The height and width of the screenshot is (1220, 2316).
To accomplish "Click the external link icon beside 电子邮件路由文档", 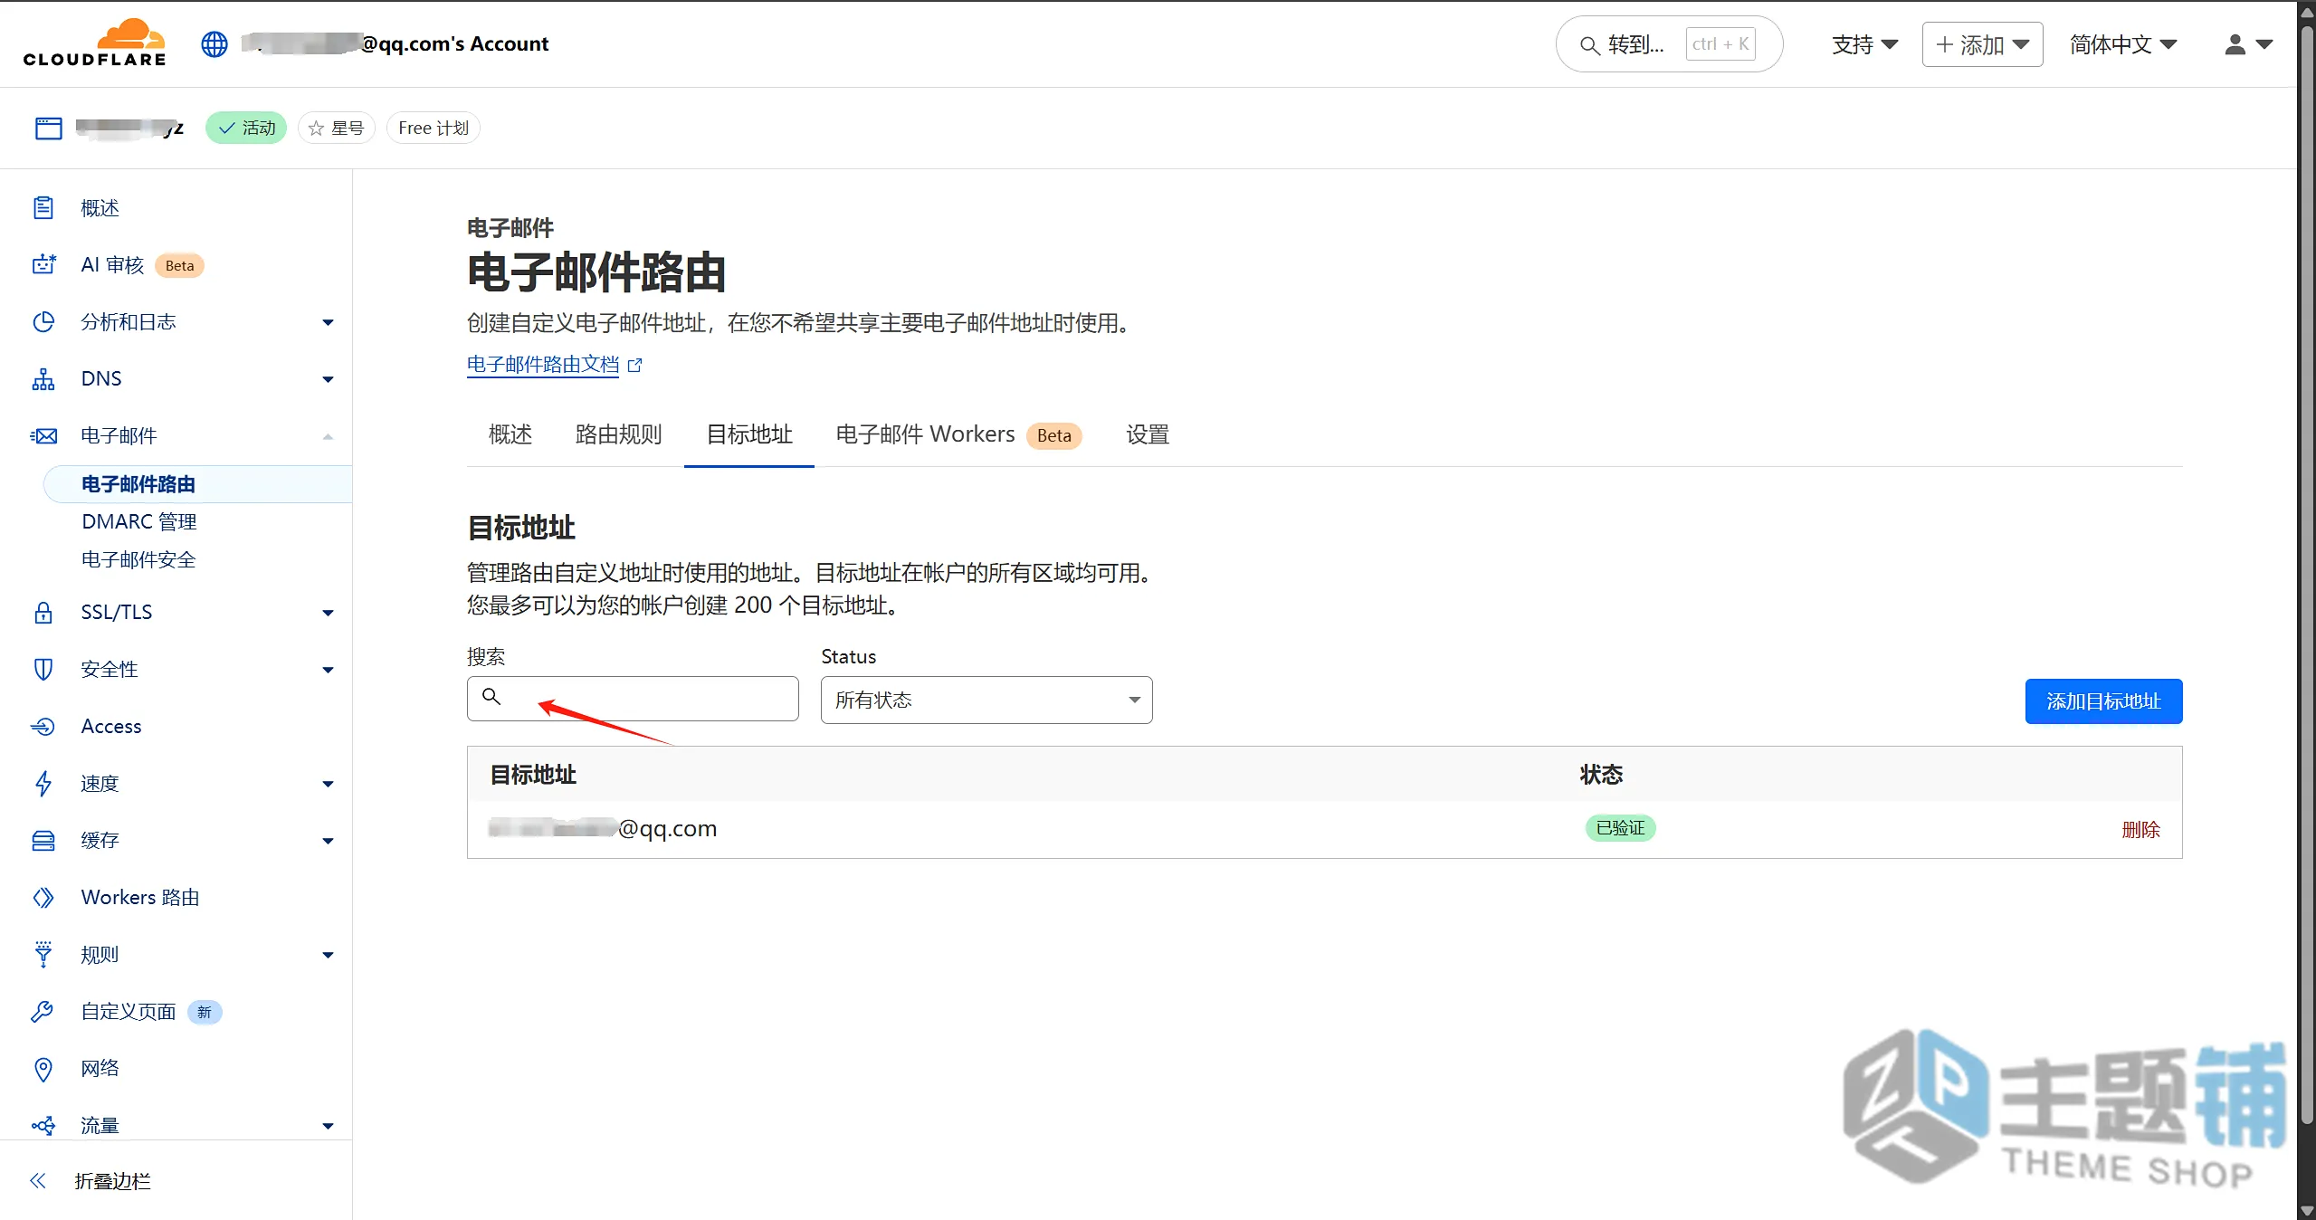I will point(634,365).
